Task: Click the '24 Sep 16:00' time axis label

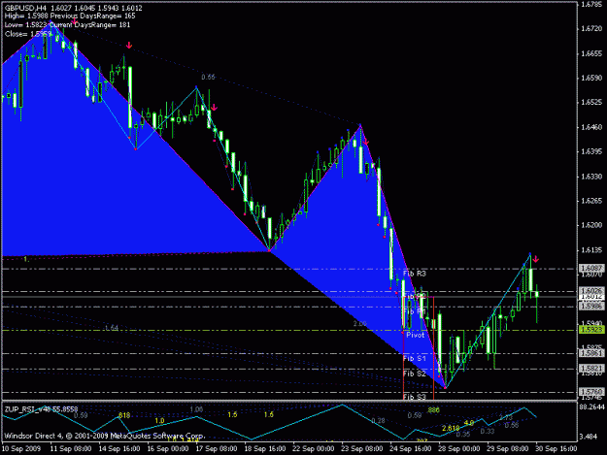Action: point(411,449)
